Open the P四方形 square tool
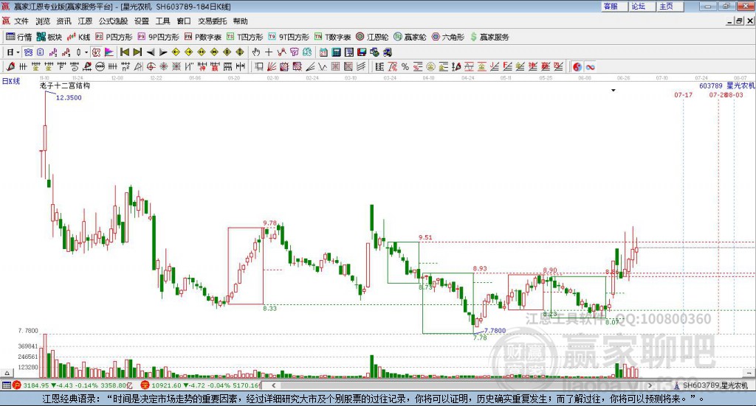The height and width of the screenshot is (406, 756). (114, 37)
